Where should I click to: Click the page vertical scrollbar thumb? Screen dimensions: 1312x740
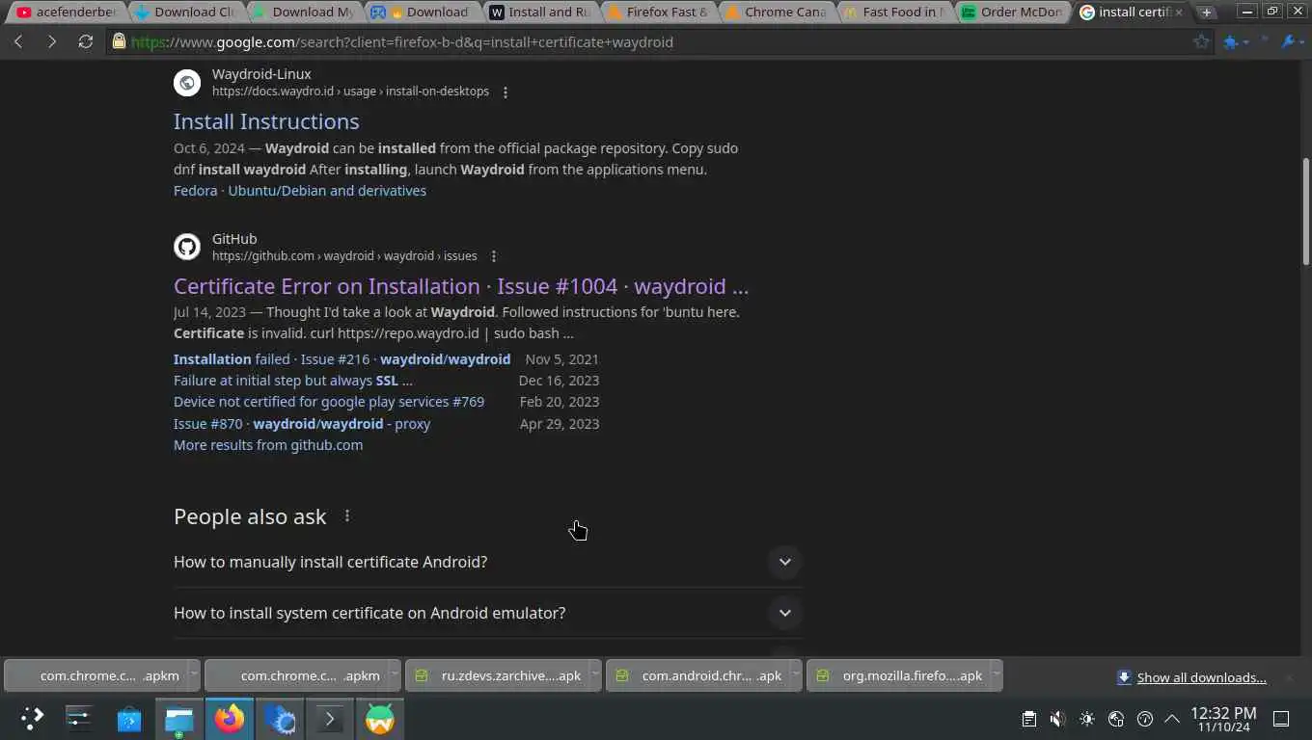click(1305, 212)
